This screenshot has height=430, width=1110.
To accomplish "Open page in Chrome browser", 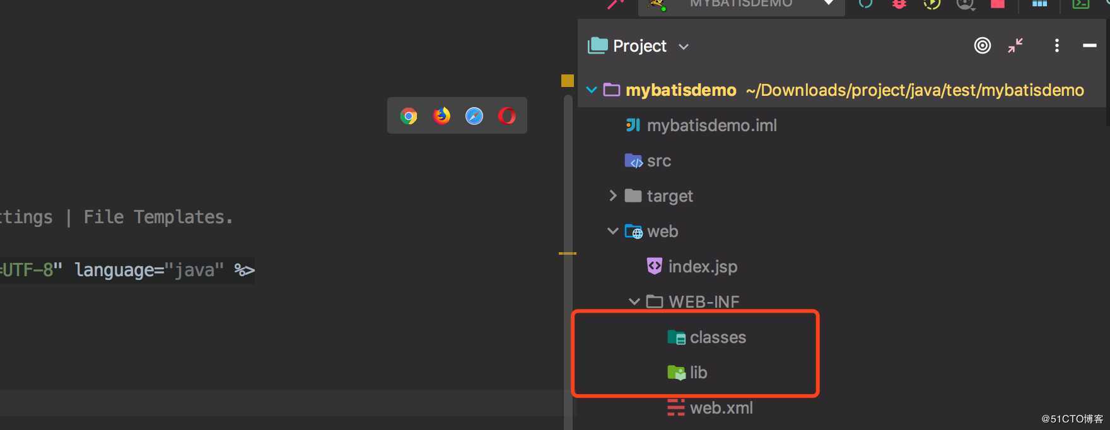I will 409,116.
